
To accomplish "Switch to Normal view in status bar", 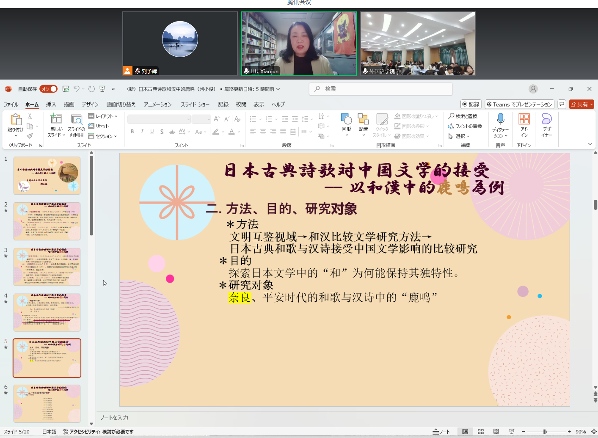I will 465,432.
